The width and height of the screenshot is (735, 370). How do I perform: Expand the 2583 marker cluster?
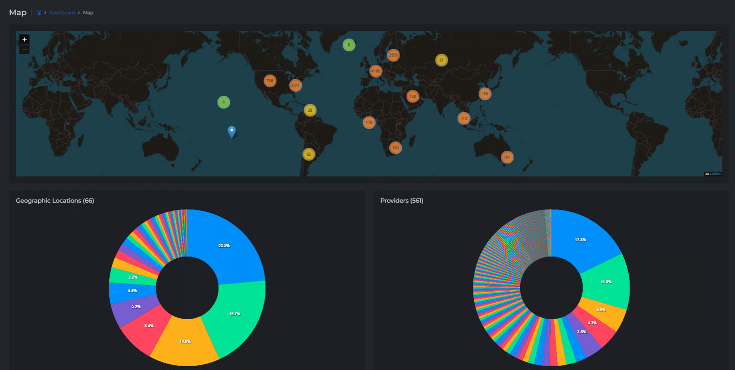point(393,55)
